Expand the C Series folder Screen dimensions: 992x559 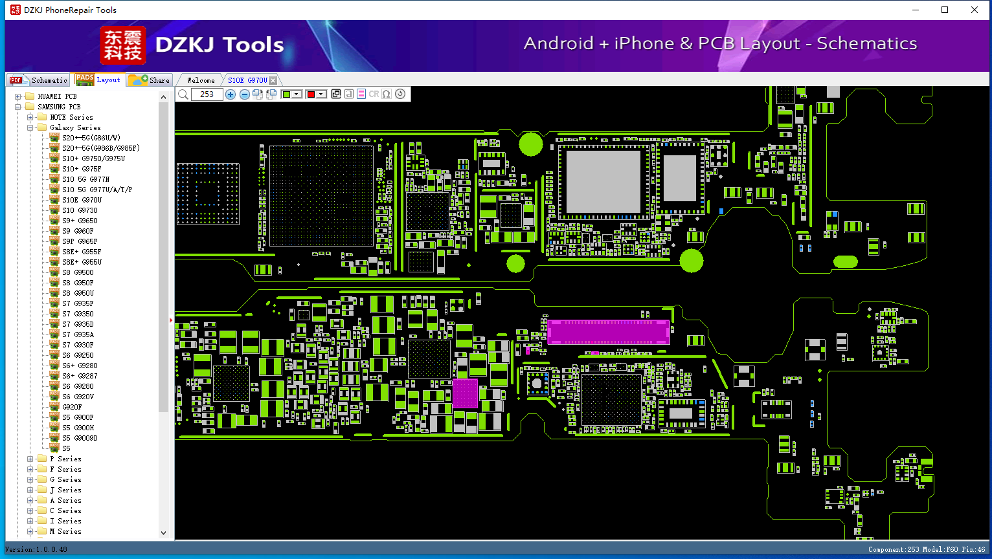click(30, 510)
